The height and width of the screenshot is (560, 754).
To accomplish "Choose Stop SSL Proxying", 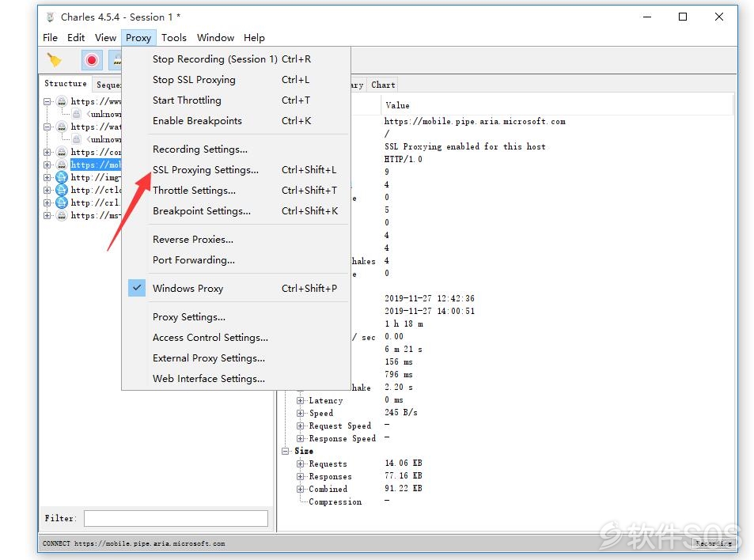I will tap(236, 80).
